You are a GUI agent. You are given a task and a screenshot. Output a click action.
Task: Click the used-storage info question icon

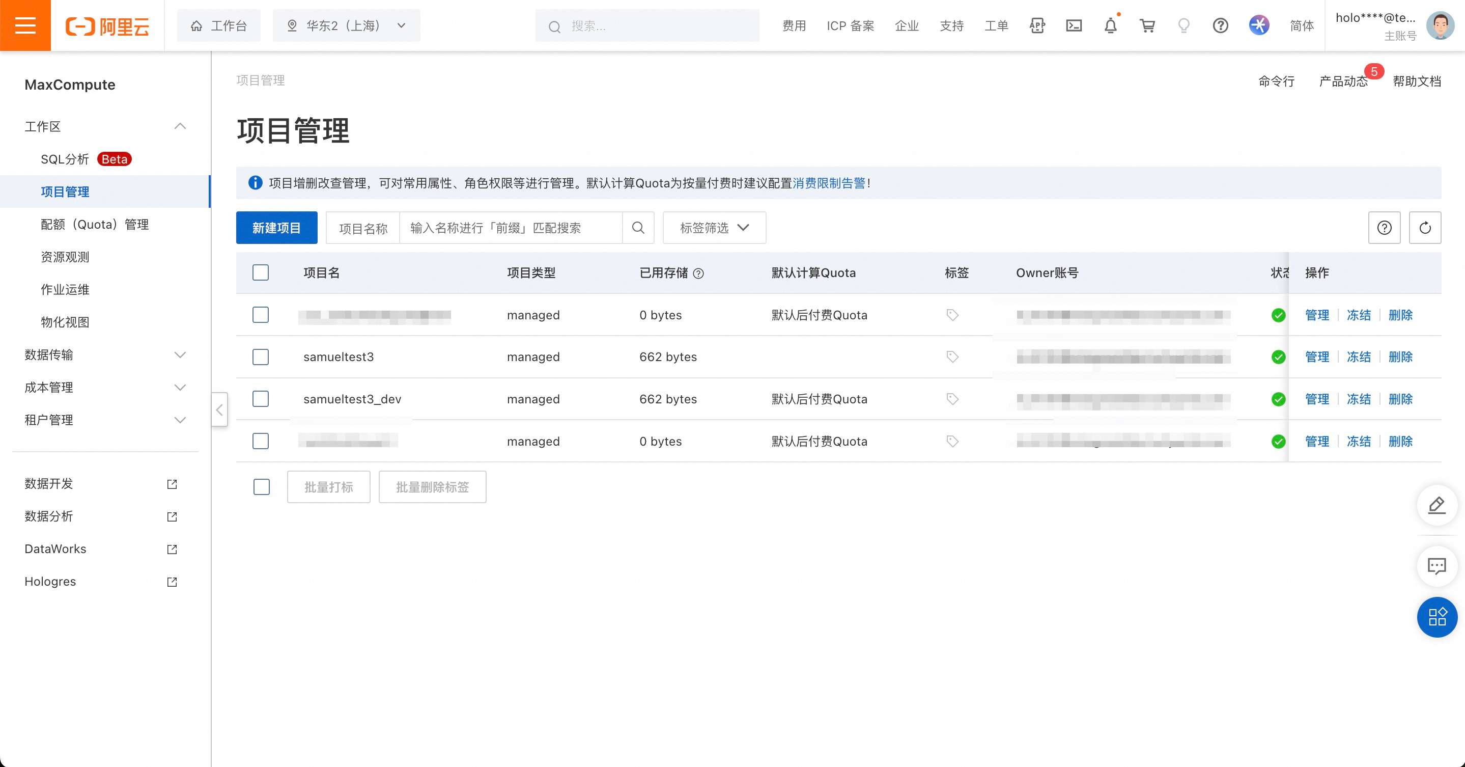click(x=698, y=273)
